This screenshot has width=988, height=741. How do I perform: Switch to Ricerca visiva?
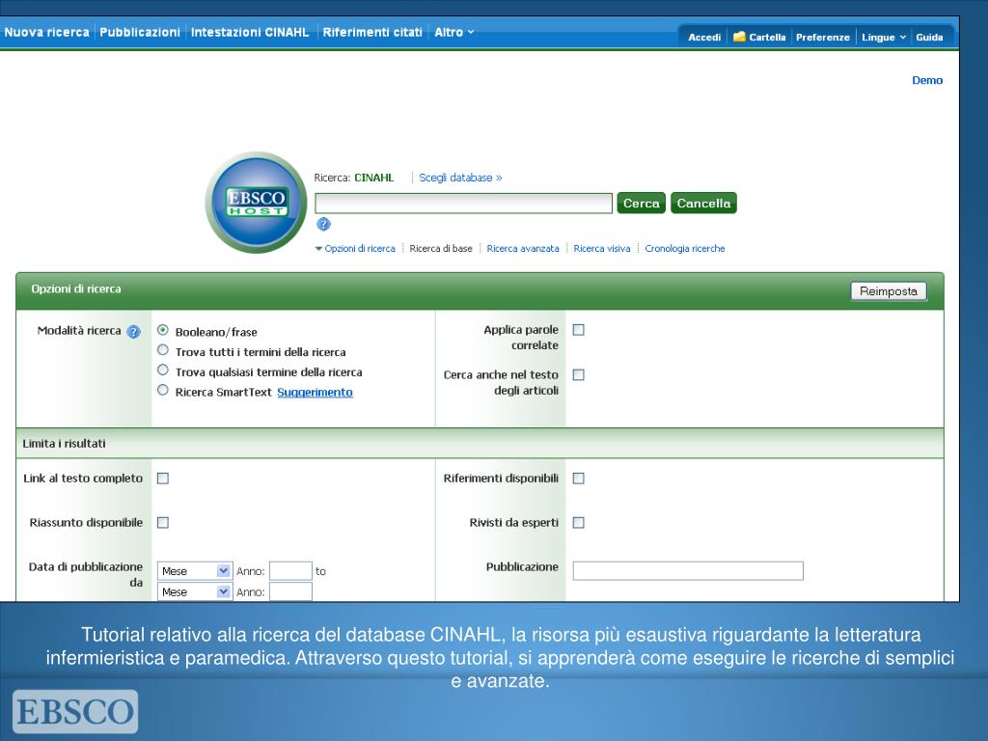[x=602, y=248]
